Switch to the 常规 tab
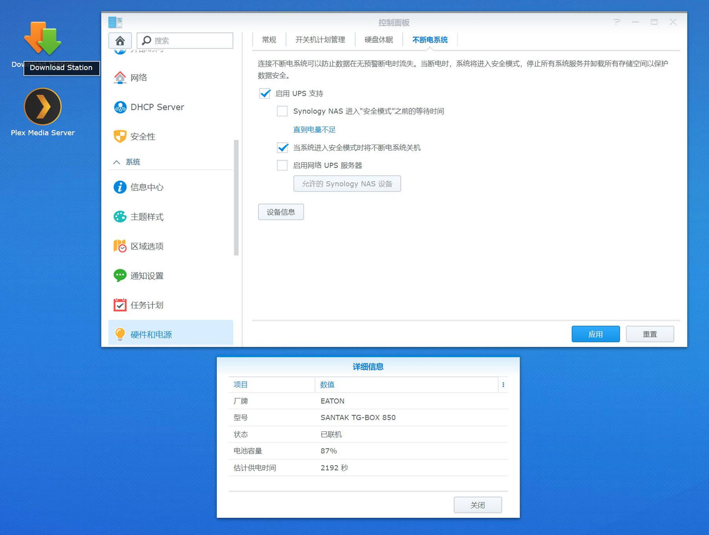709x535 pixels. [x=268, y=39]
